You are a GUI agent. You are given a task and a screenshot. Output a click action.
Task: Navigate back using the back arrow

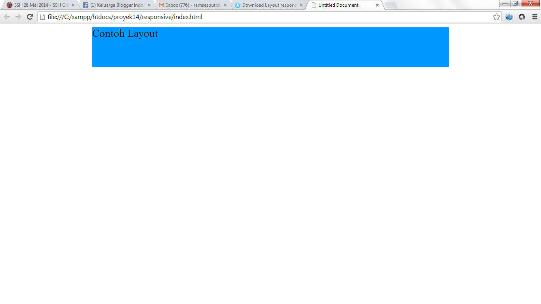coord(6,17)
